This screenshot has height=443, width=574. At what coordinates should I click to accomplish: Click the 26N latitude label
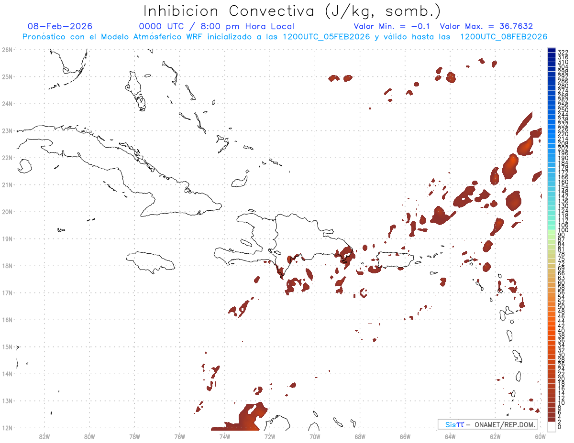click(x=7, y=50)
